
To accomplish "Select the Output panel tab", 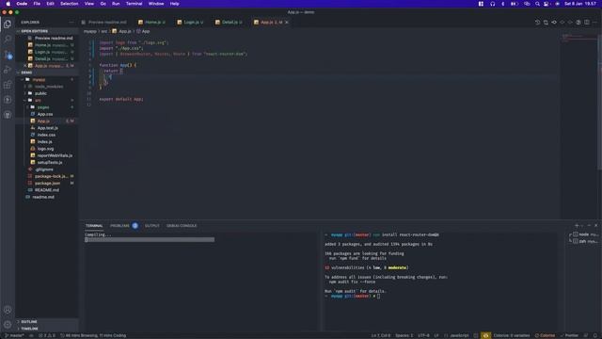I will tap(152, 226).
